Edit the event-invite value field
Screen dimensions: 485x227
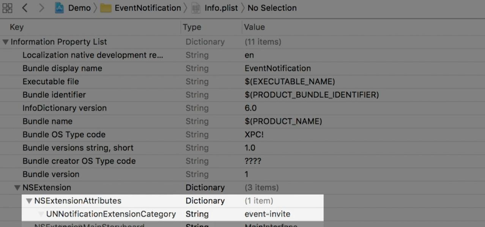268,214
